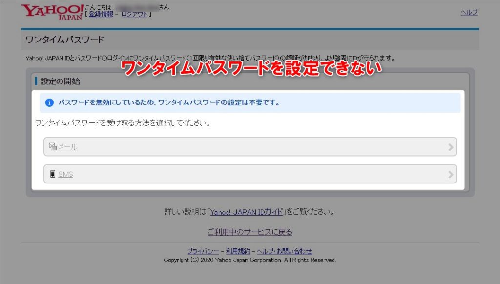The height and width of the screenshot is (284, 500).
Task: Open the 利用規約 footer link
Action: click(x=238, y=251)
